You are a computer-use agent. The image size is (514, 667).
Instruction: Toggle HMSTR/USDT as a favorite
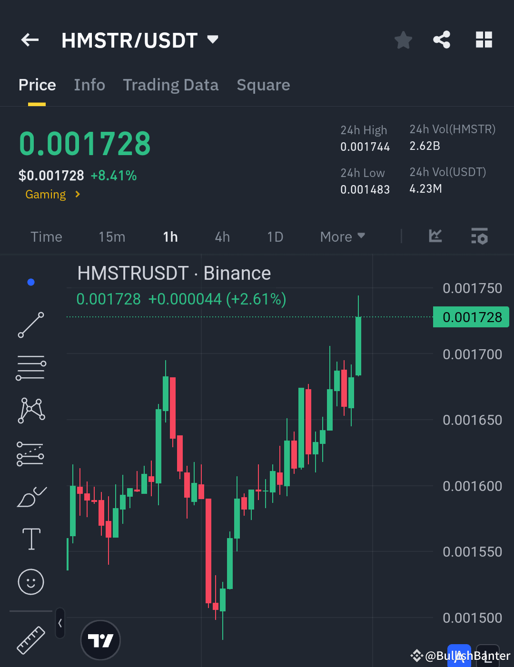(403, 40)
